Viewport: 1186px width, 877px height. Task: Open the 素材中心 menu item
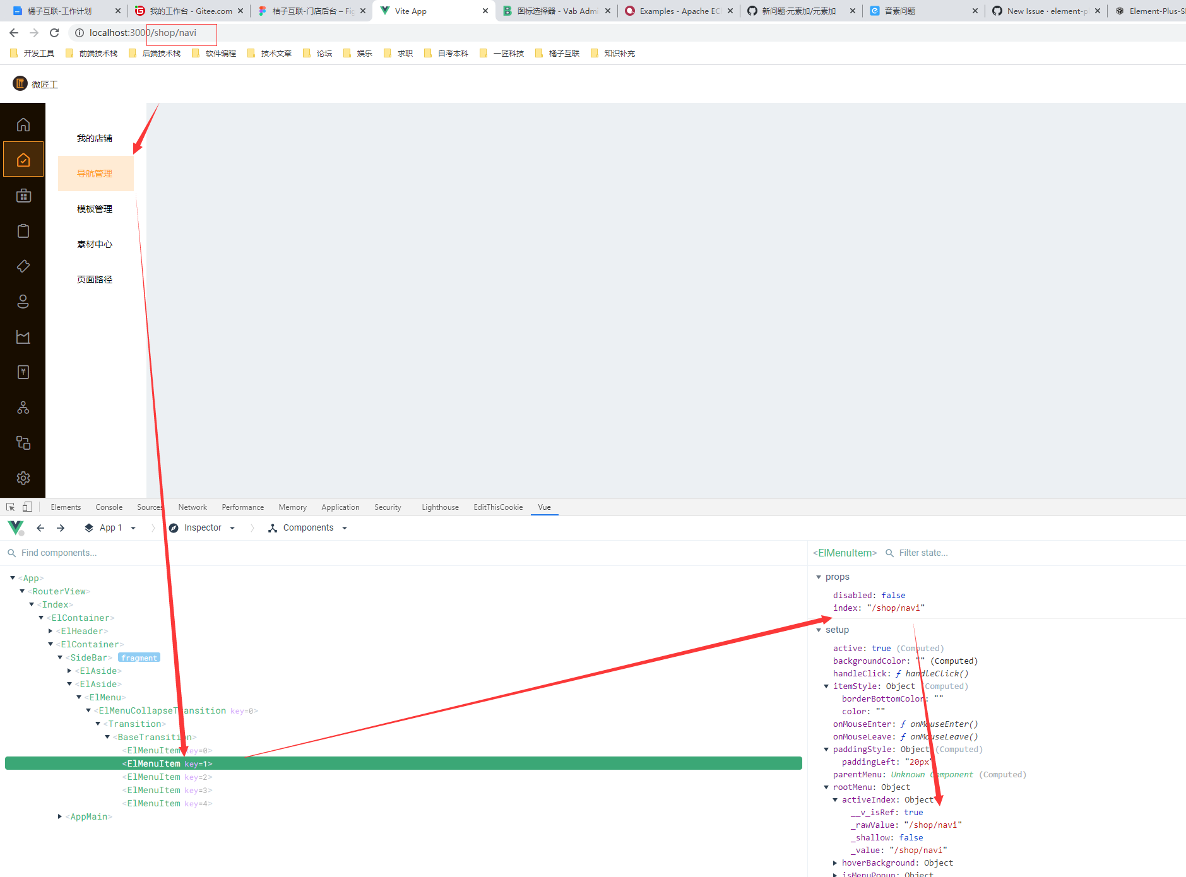coord(95,244)
